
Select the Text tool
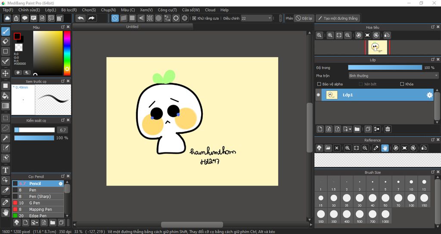point(5,170)
